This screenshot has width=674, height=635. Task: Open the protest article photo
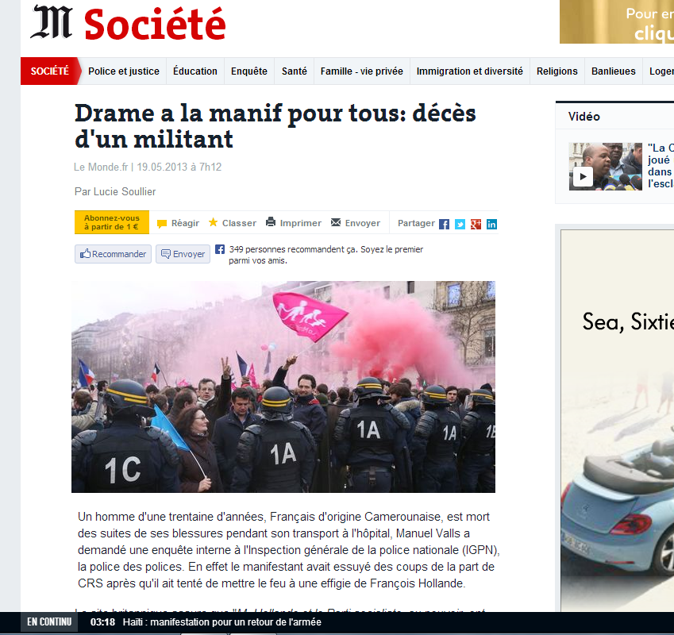pos(283,387)
